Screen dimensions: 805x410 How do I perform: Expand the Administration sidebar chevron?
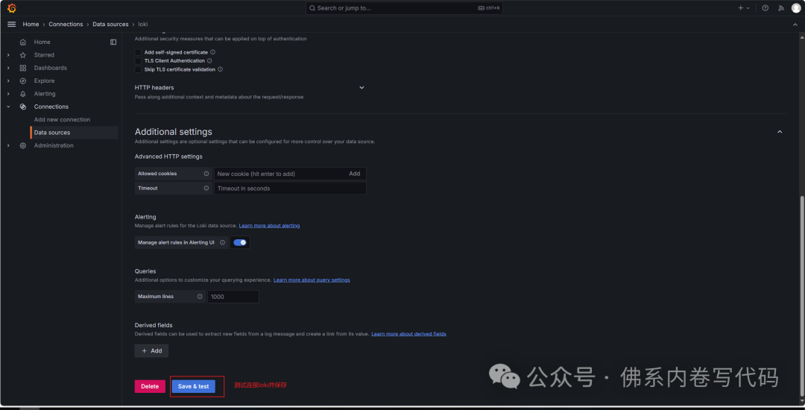(8, 145)
